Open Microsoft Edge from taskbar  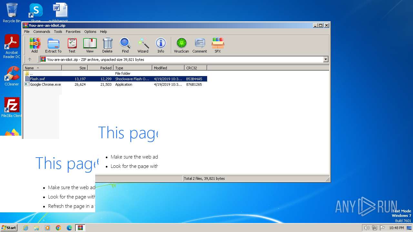click(x=69, y=228)
